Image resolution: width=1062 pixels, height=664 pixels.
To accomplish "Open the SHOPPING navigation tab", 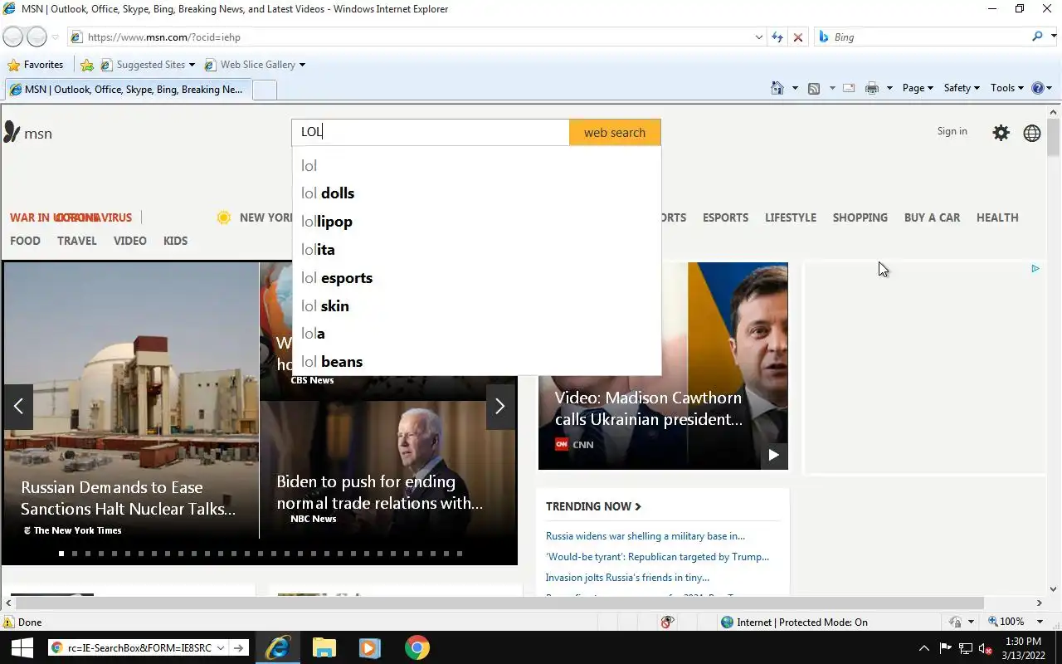I will pos(860,217).
